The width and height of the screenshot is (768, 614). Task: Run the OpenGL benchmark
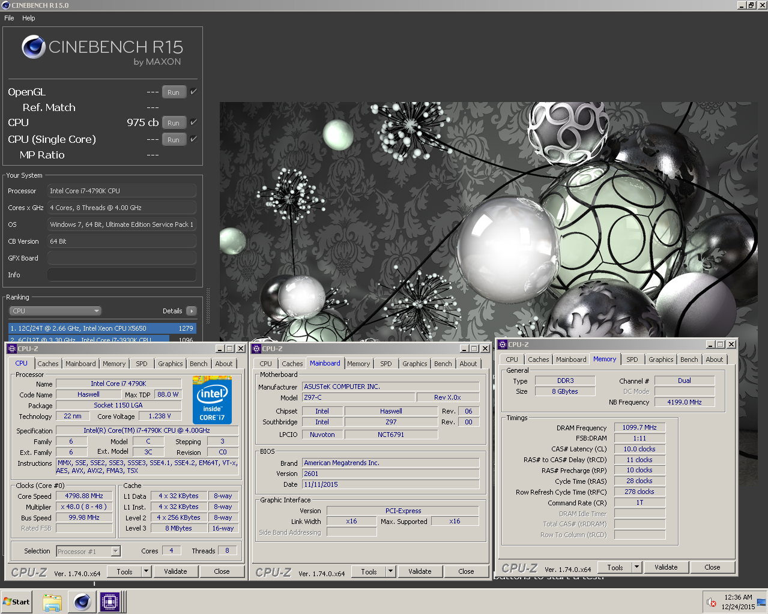click(x=174, y=92)
